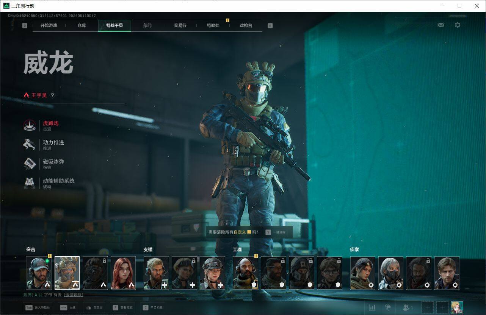The height and width of the screenshot is (315, 486).
Task: Click the 一键清除 button
Action: (x=276, y=232)
